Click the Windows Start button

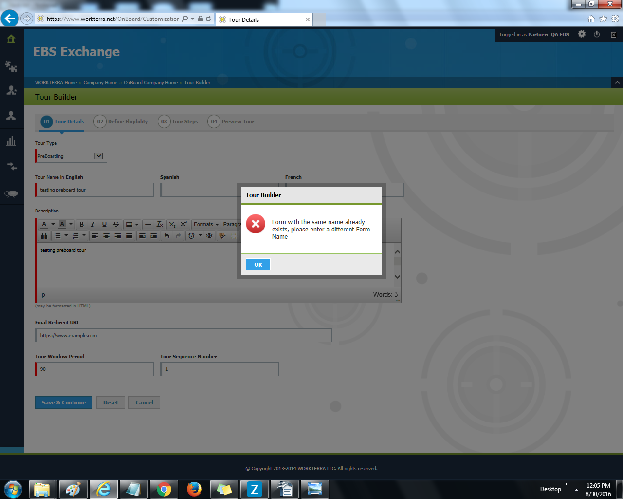point(13,489)
